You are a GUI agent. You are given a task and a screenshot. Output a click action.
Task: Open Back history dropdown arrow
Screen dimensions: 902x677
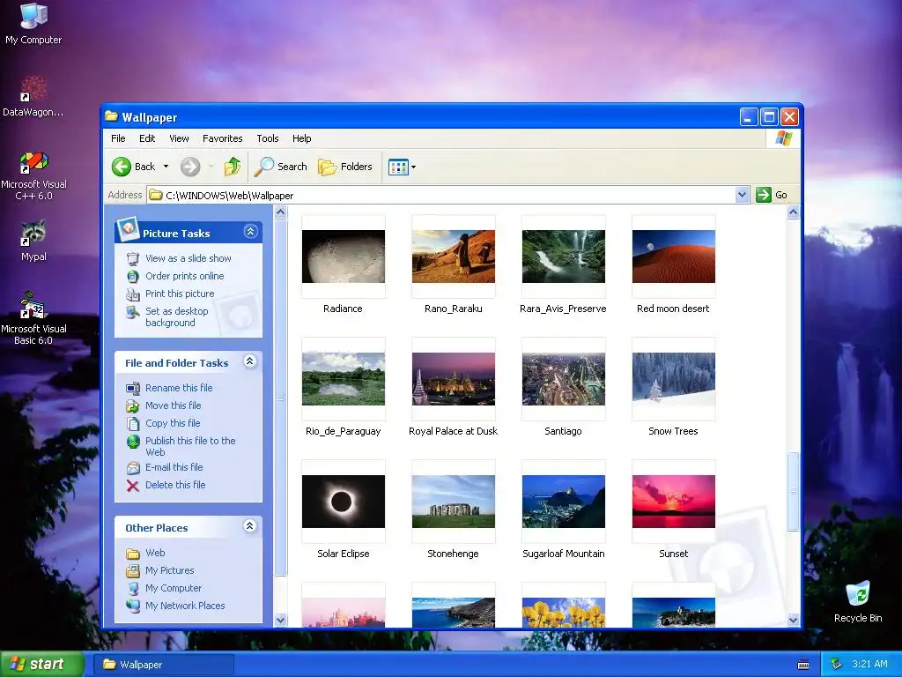coord(166,167)
